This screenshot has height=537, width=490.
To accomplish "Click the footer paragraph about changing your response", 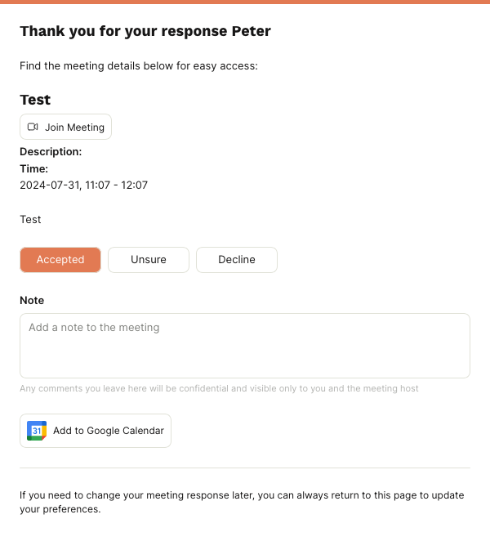I will [x=242, y=502].
